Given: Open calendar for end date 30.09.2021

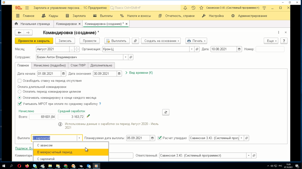Looking at the screenshot, I should click(120, 74).
